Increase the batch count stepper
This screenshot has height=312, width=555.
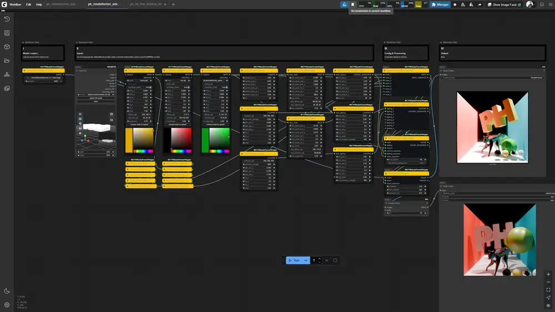pyautogui.click(x=320, y=259)
